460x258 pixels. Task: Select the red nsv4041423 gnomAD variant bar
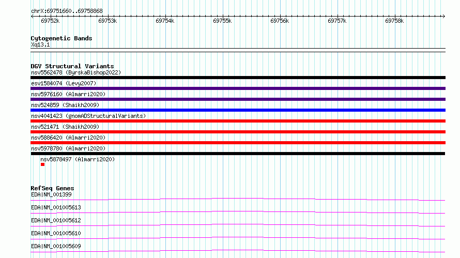pyautogui.click(x=238, y=121)
